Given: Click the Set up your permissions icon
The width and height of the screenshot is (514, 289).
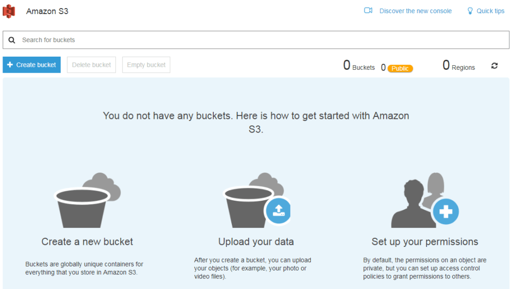Looking at the screenshot, I should click(x=424, y=200).
